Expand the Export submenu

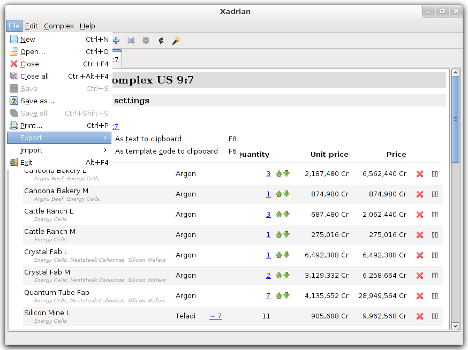click(x=59, y=138)
